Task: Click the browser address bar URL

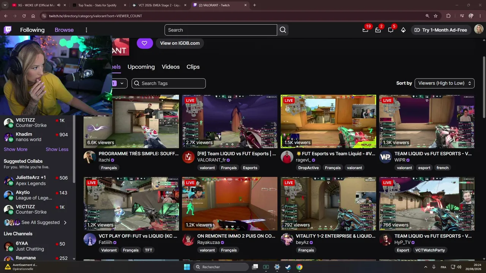Action: [x=95, y=16]
